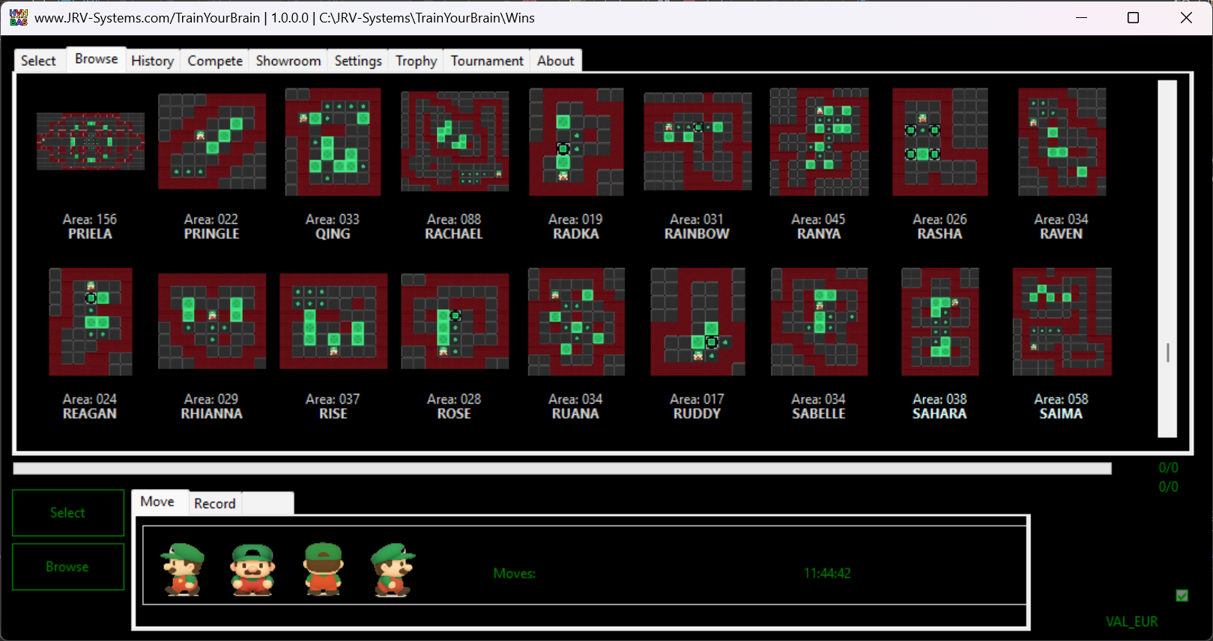The image size is (1213, 641).
Task: Go to the Showroom tab
Action: coord(288,61)
